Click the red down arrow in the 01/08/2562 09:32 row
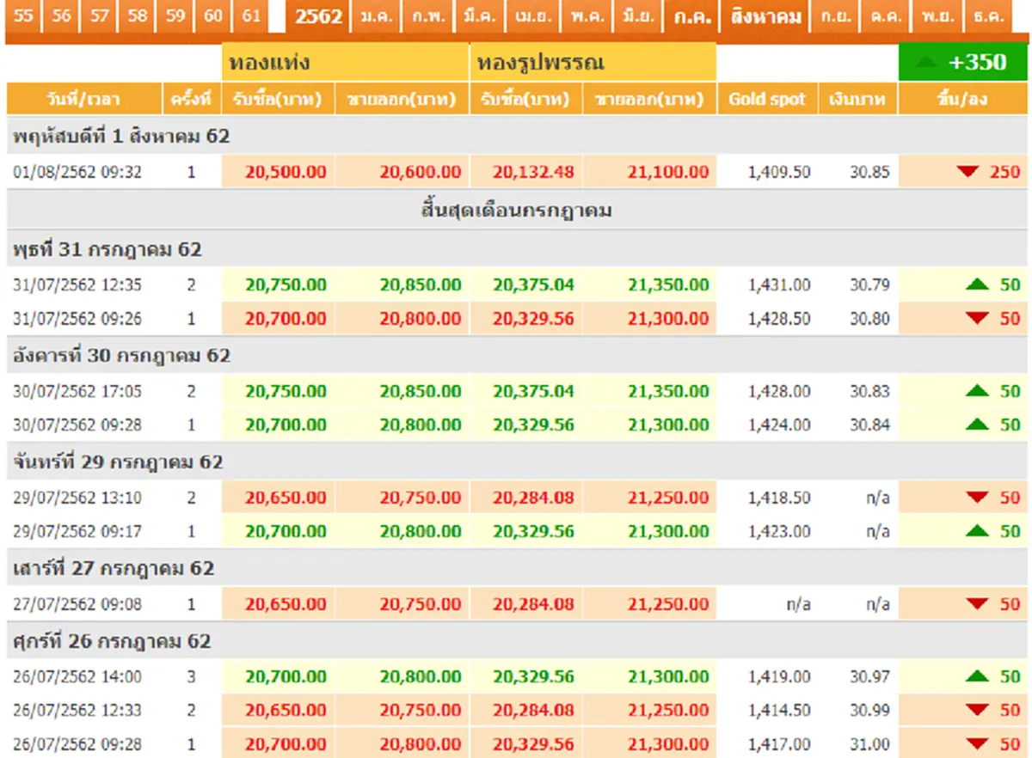Image resolution: width=1032 pixels, height=758 pixels. click(x=968, y=172)
